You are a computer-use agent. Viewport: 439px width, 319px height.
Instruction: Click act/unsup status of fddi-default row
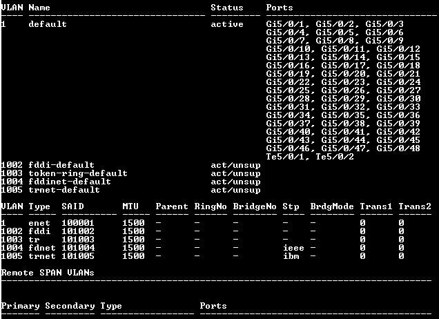235,165
